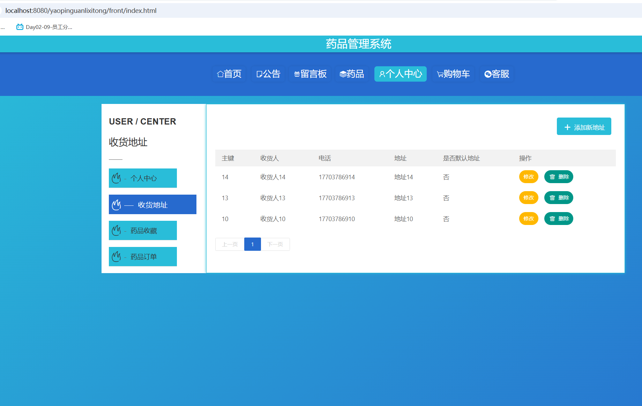
Task: Click the 收货人14 cell
Action: coord(273,177)
